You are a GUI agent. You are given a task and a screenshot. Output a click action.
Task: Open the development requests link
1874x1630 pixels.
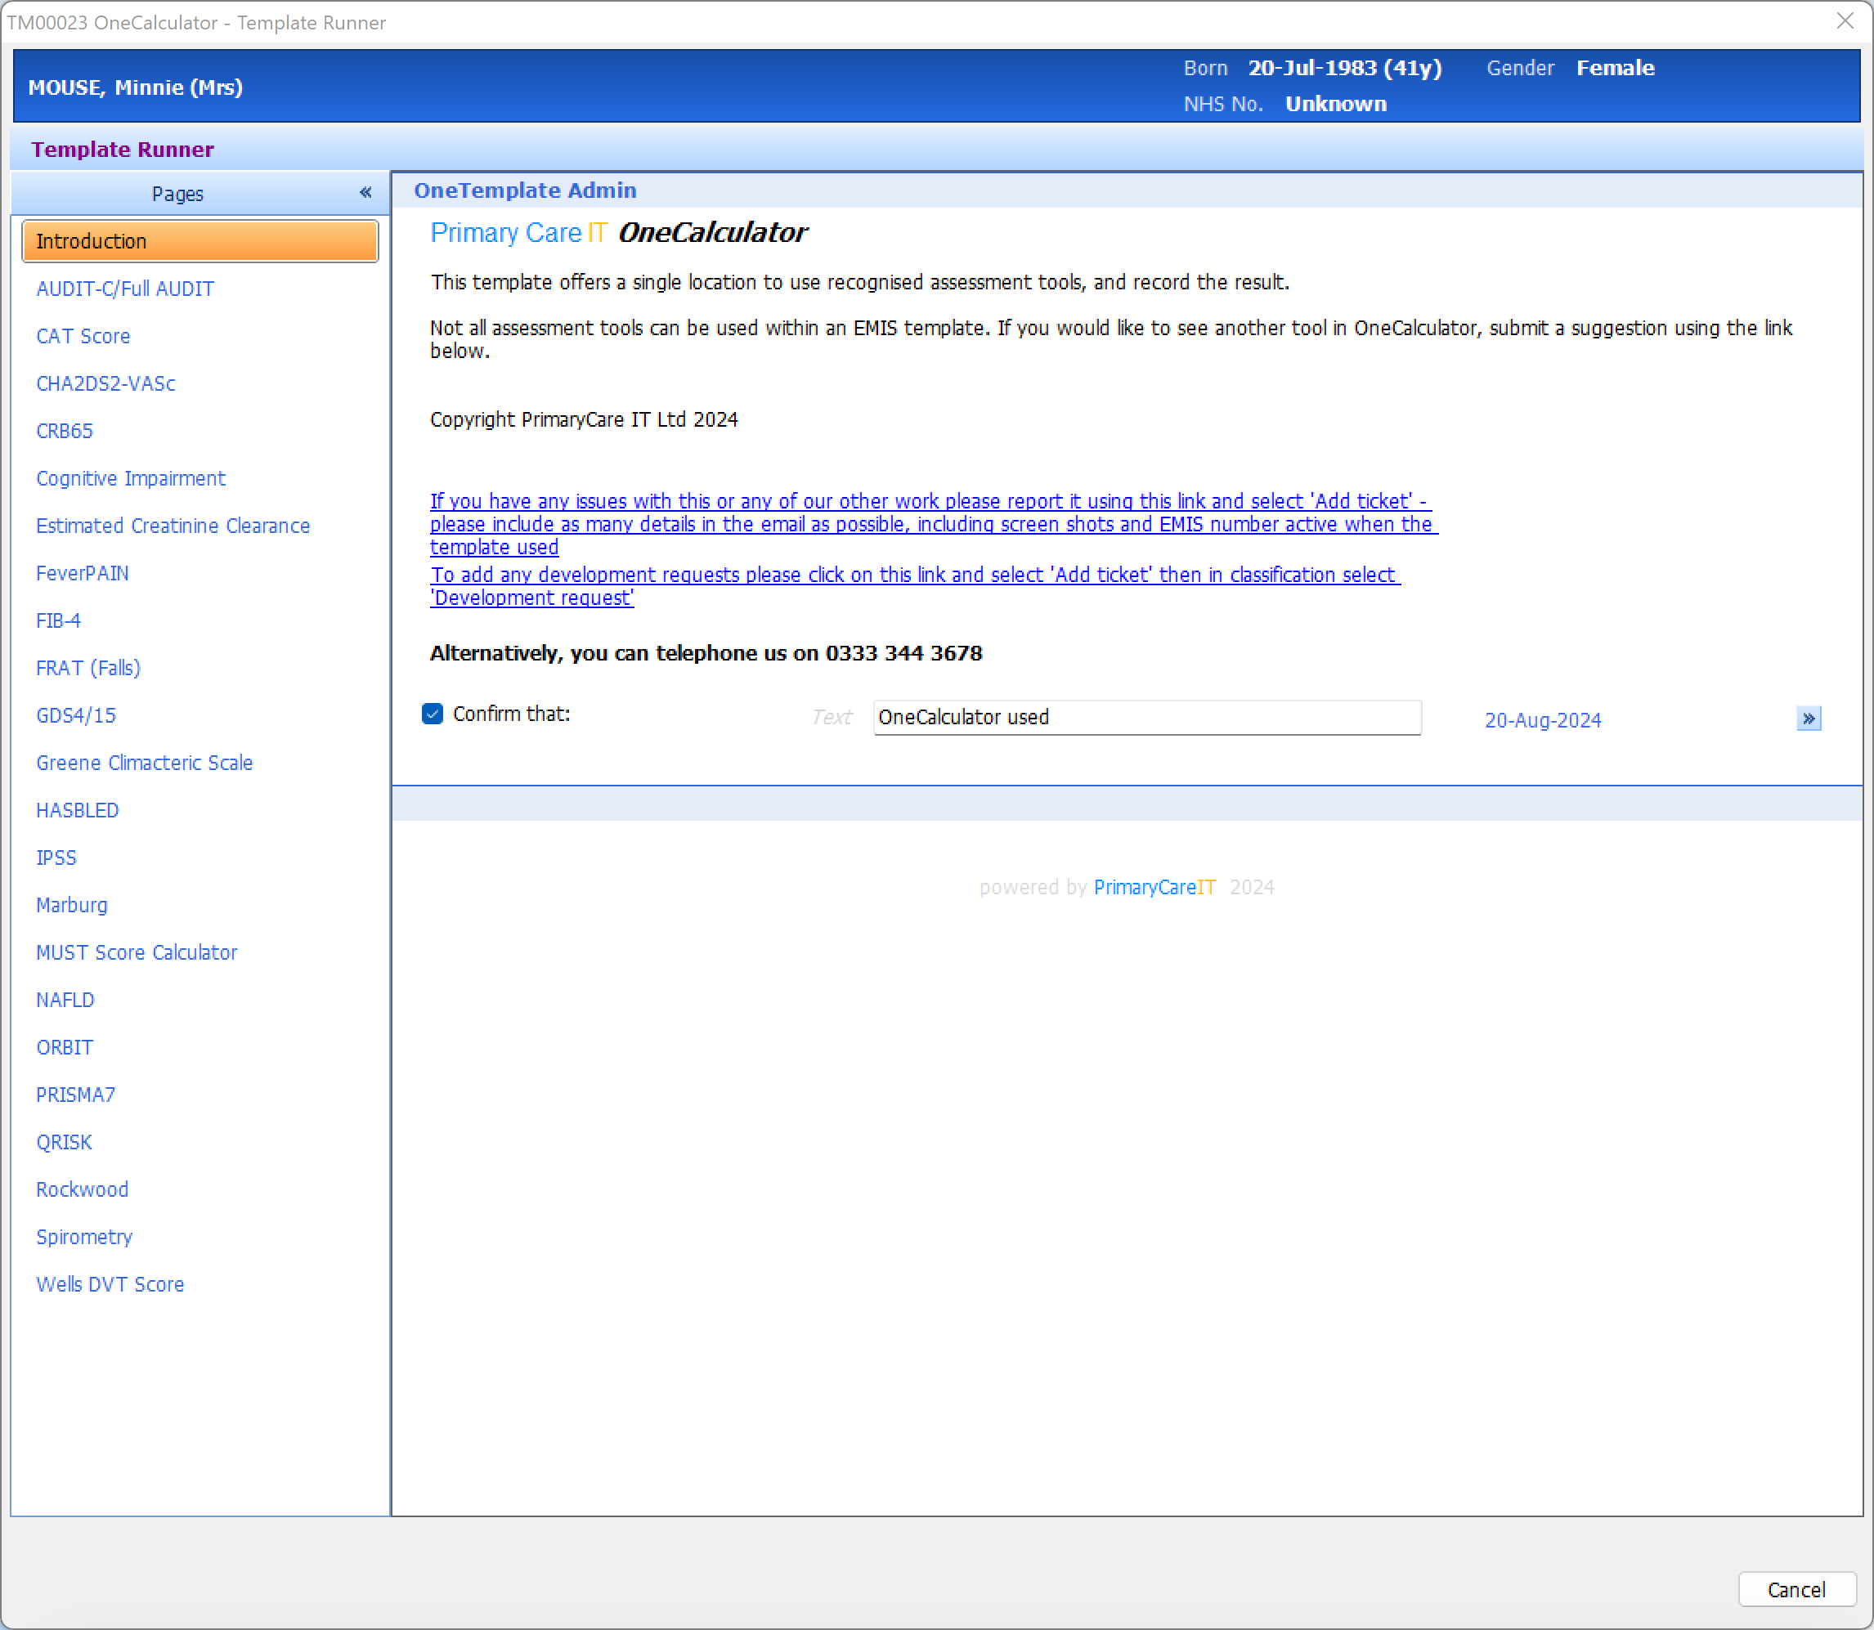point(915,587)
